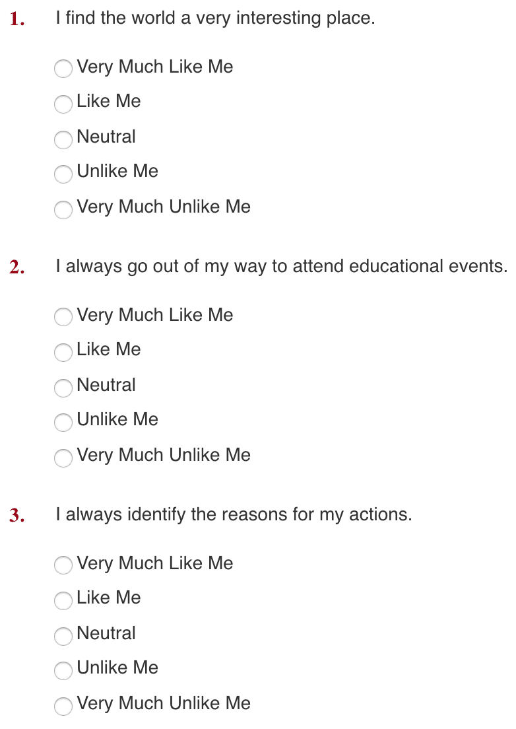Pick 'Neutral' for educational events question
Screen dimensions: 516x729
tap(63, 387)
